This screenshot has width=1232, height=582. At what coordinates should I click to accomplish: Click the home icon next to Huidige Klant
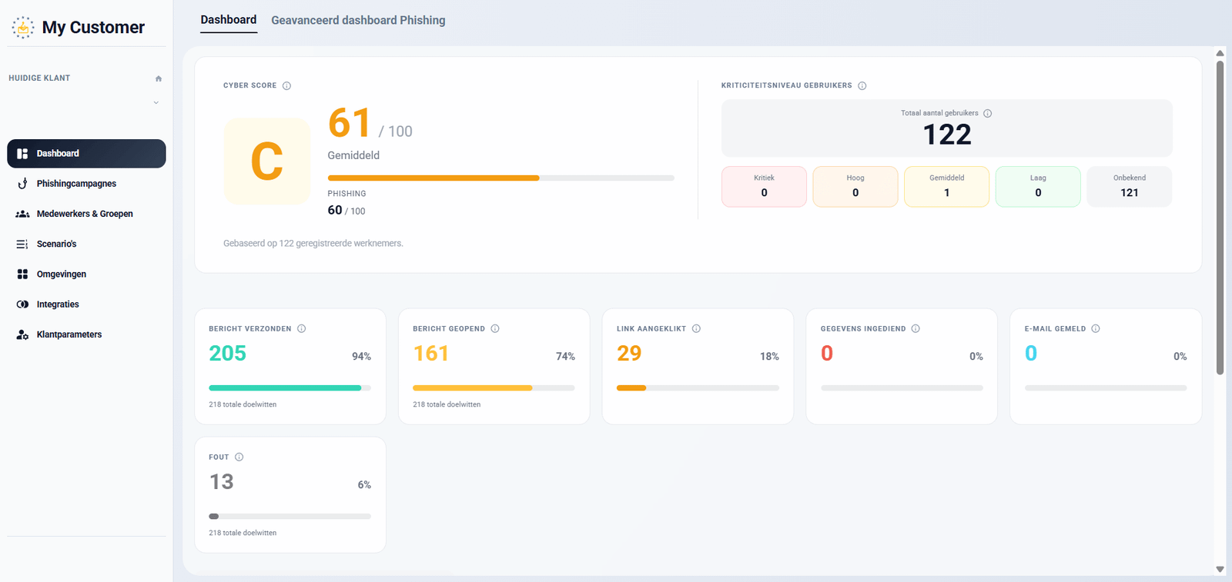click(x=159, y=78)
